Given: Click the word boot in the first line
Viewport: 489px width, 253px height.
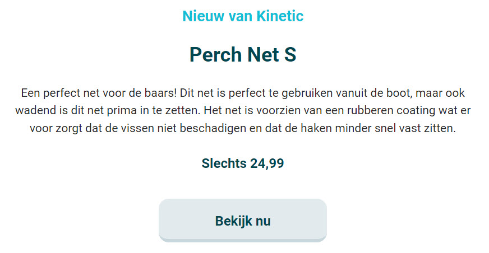Looking at the screenshot, I should pos(399,93).
